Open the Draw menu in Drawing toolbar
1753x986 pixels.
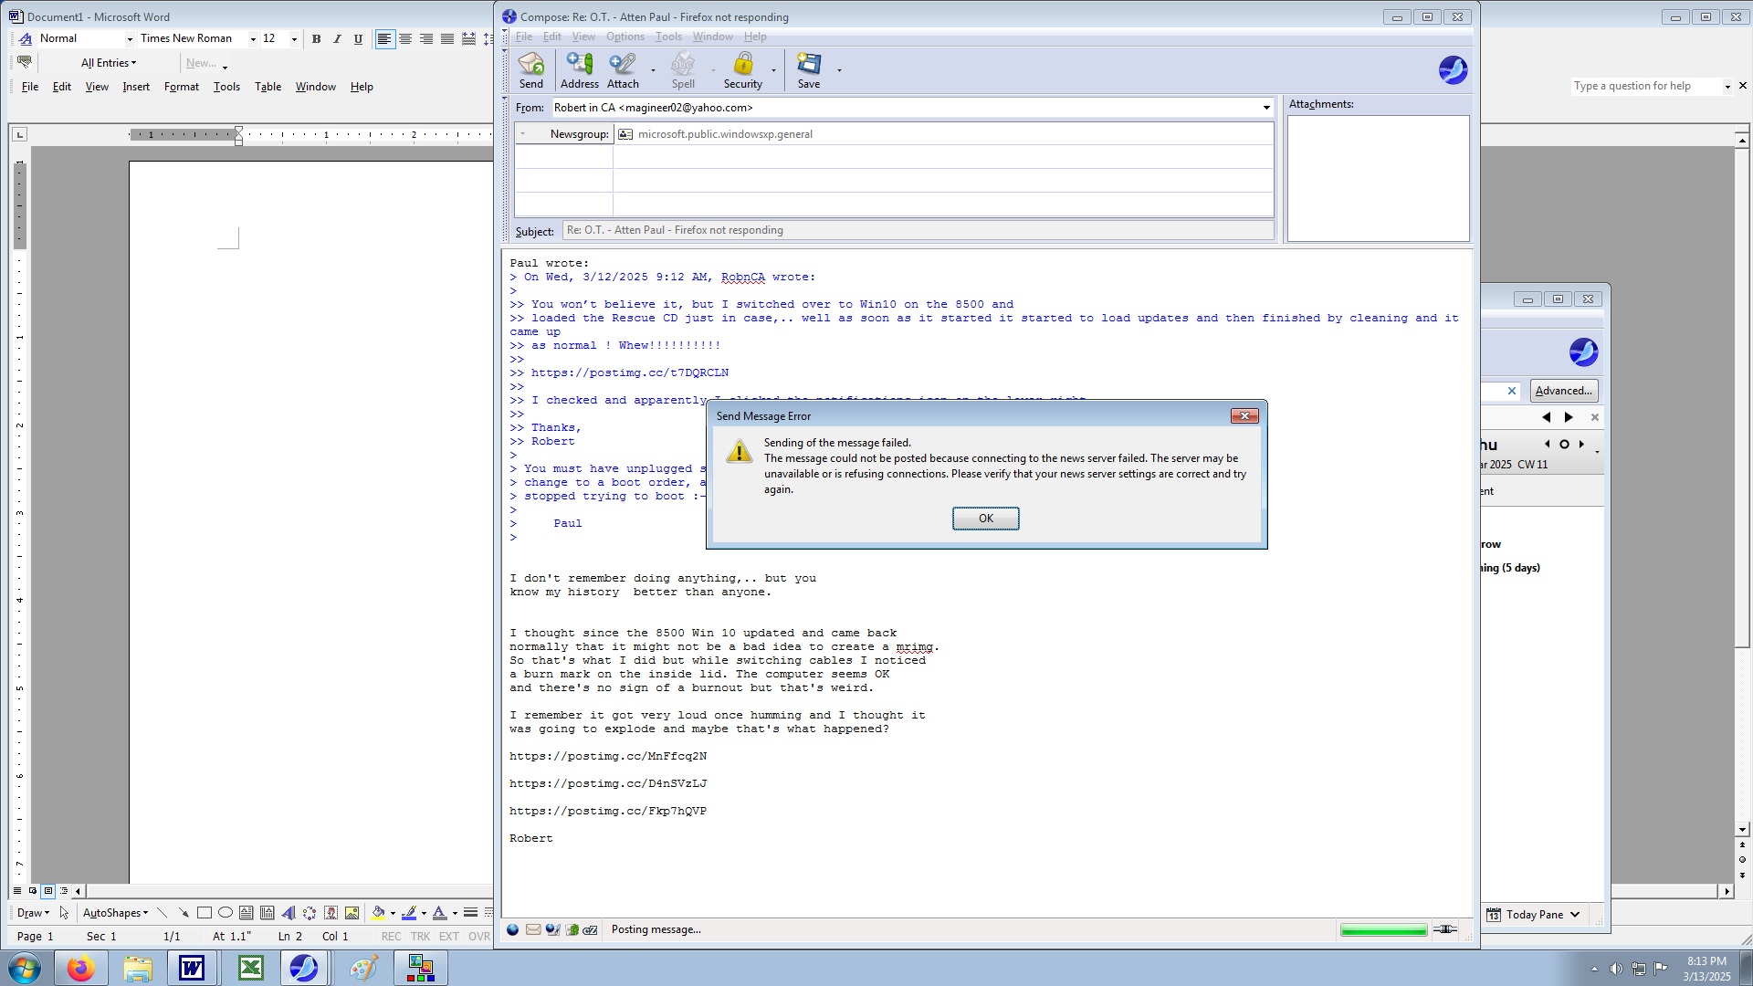tap(32, 913)
